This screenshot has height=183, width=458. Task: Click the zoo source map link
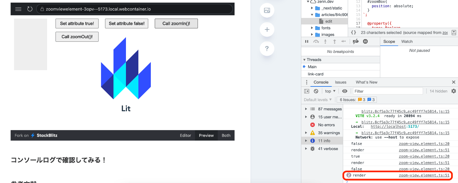point(445,33)
